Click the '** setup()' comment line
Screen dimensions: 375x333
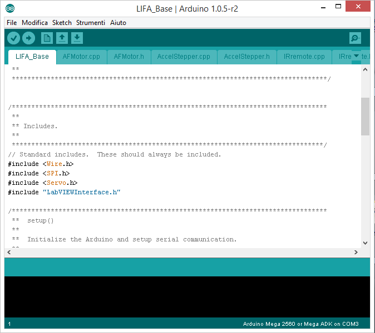coord(33,220)
